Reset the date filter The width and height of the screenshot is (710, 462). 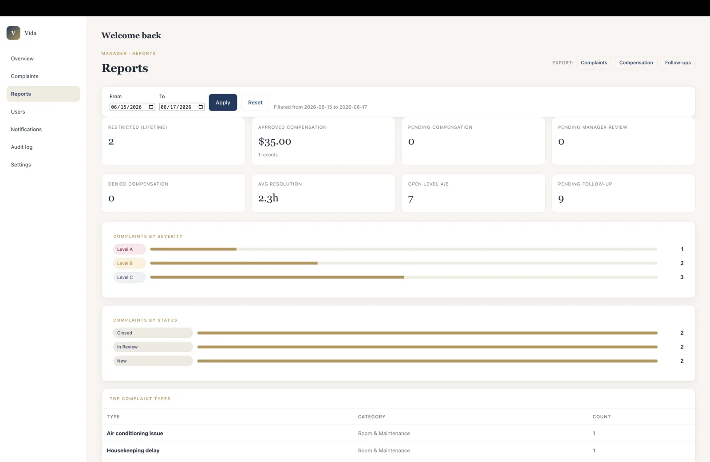tap(255, 103)
